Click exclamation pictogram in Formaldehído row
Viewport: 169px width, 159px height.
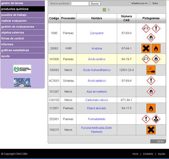(x=146, y=119)
